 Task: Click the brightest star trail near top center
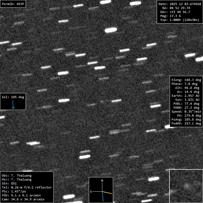tap(111, 30)
